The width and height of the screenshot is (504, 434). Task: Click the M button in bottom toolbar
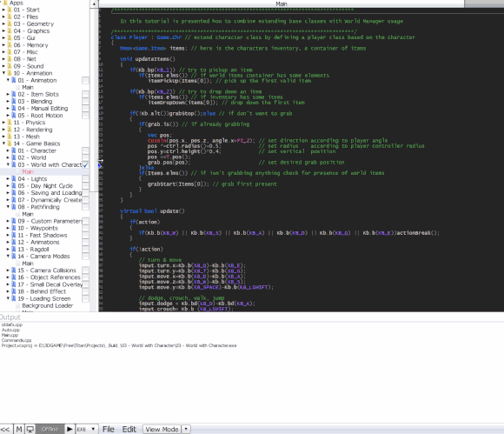tap(19, 429)
